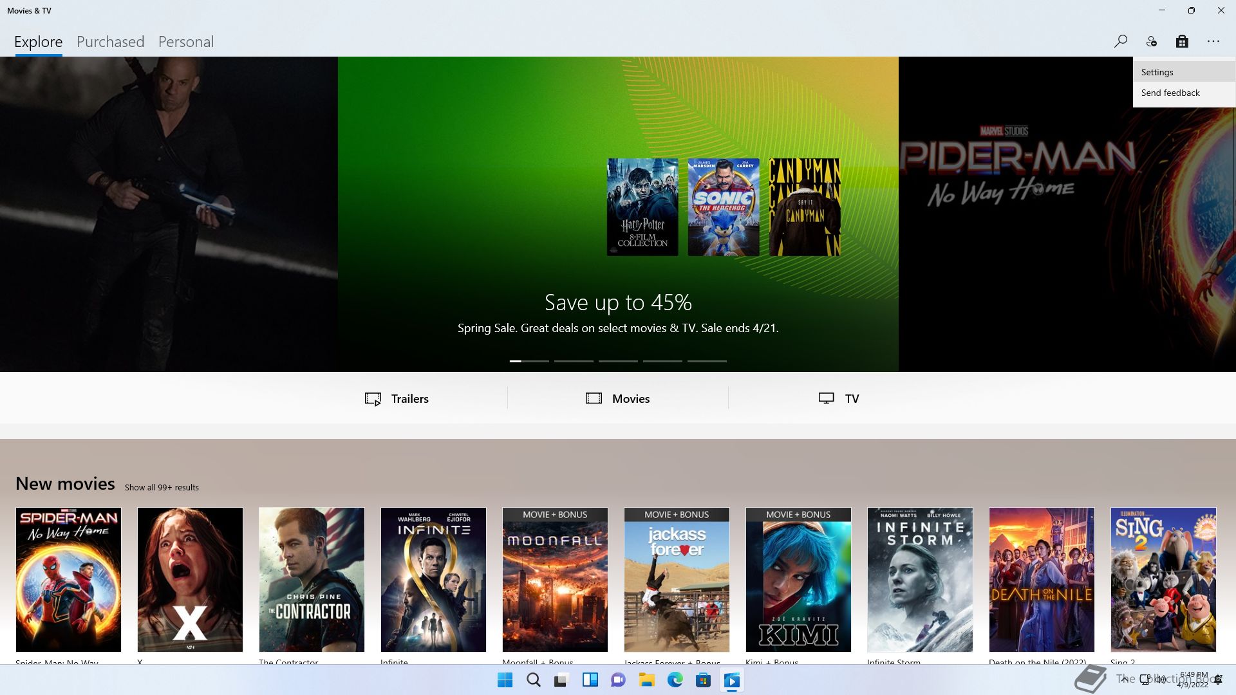Open the Movies category label
This screenshot has width=1236, height=695.
point(631,399)
